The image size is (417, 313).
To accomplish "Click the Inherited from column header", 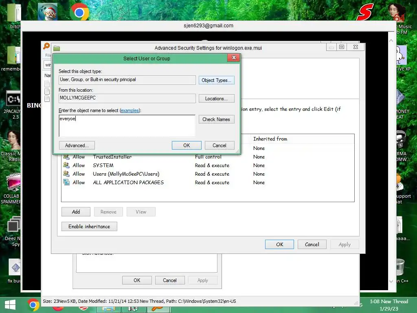I will pyautogui.click(x=270, y=139).
